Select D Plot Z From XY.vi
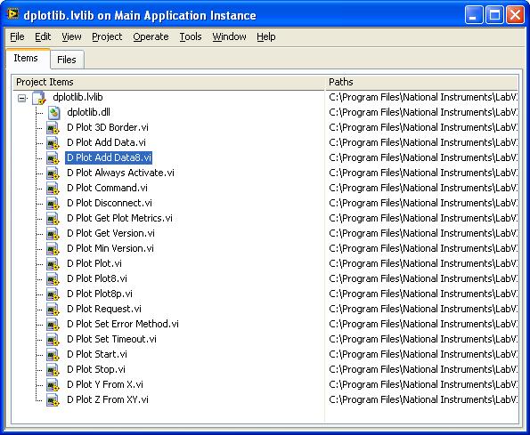Image resolution: width=530 pixels, height=435 pixels. (x=108, y=399)
